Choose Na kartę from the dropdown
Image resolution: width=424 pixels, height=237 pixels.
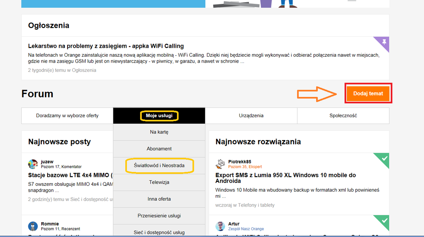tap(159, 132)
